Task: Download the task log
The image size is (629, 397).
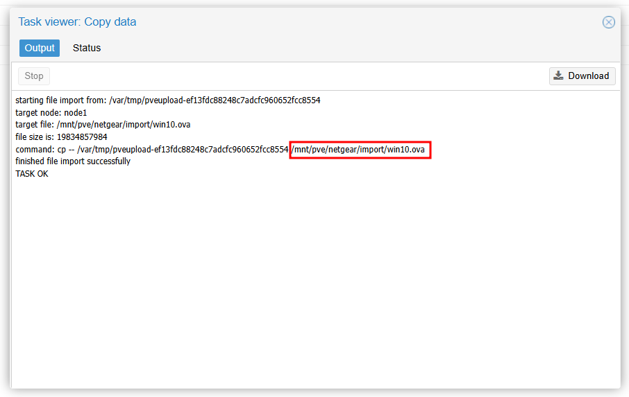Action: click(x=582, y=76)
